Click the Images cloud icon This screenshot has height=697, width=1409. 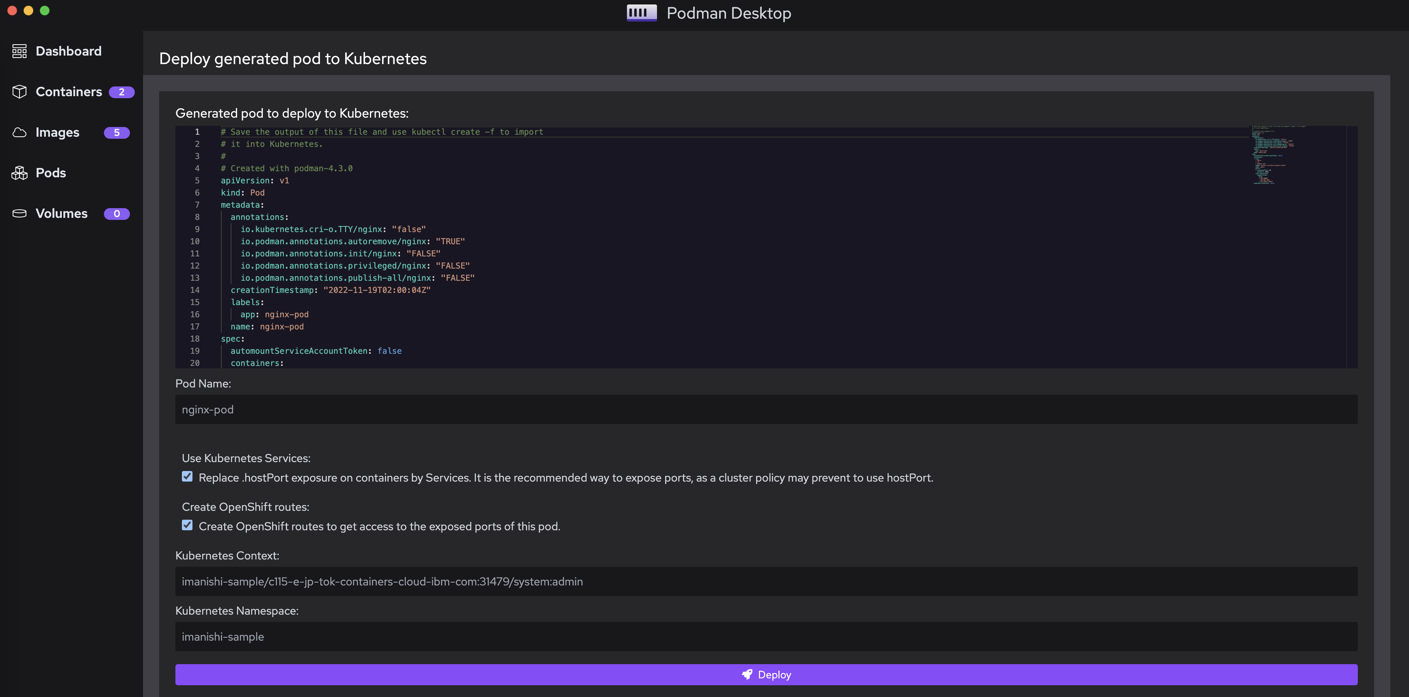pos(19,132)
